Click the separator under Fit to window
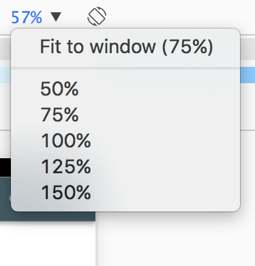 125,68
